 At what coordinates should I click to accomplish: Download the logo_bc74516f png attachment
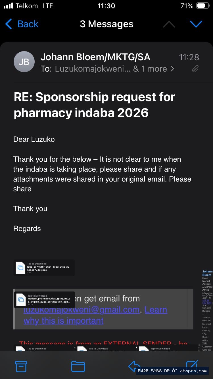point(44,268)
